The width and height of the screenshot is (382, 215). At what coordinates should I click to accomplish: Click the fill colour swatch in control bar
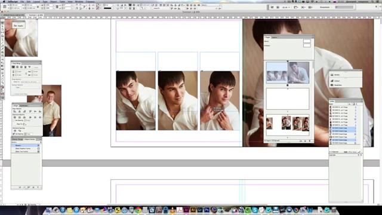click(x=98, y=5)
